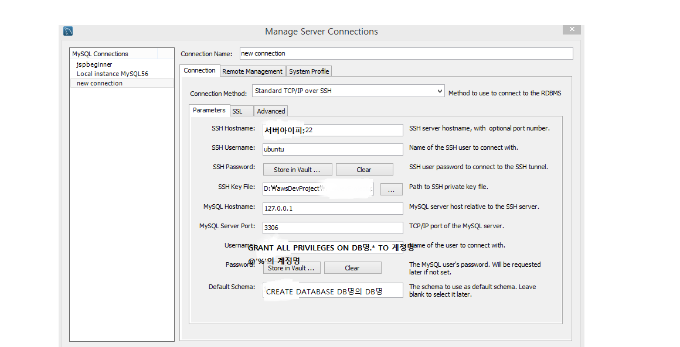Click the 'Connection Name:' label
Image resolution: width=680 pixels, height=347 pixels.
click(x=206, y=54)
